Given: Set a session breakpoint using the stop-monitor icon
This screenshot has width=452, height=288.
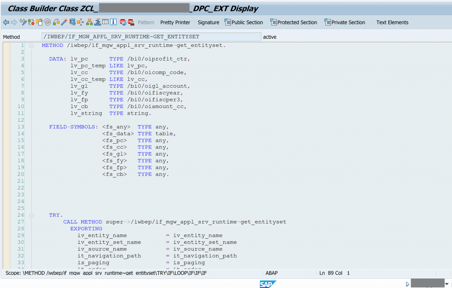Looking at the screenshot, I should pos(123,22).
